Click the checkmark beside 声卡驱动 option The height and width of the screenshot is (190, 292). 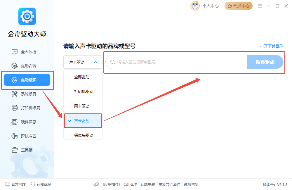click(x=70, y=121)
